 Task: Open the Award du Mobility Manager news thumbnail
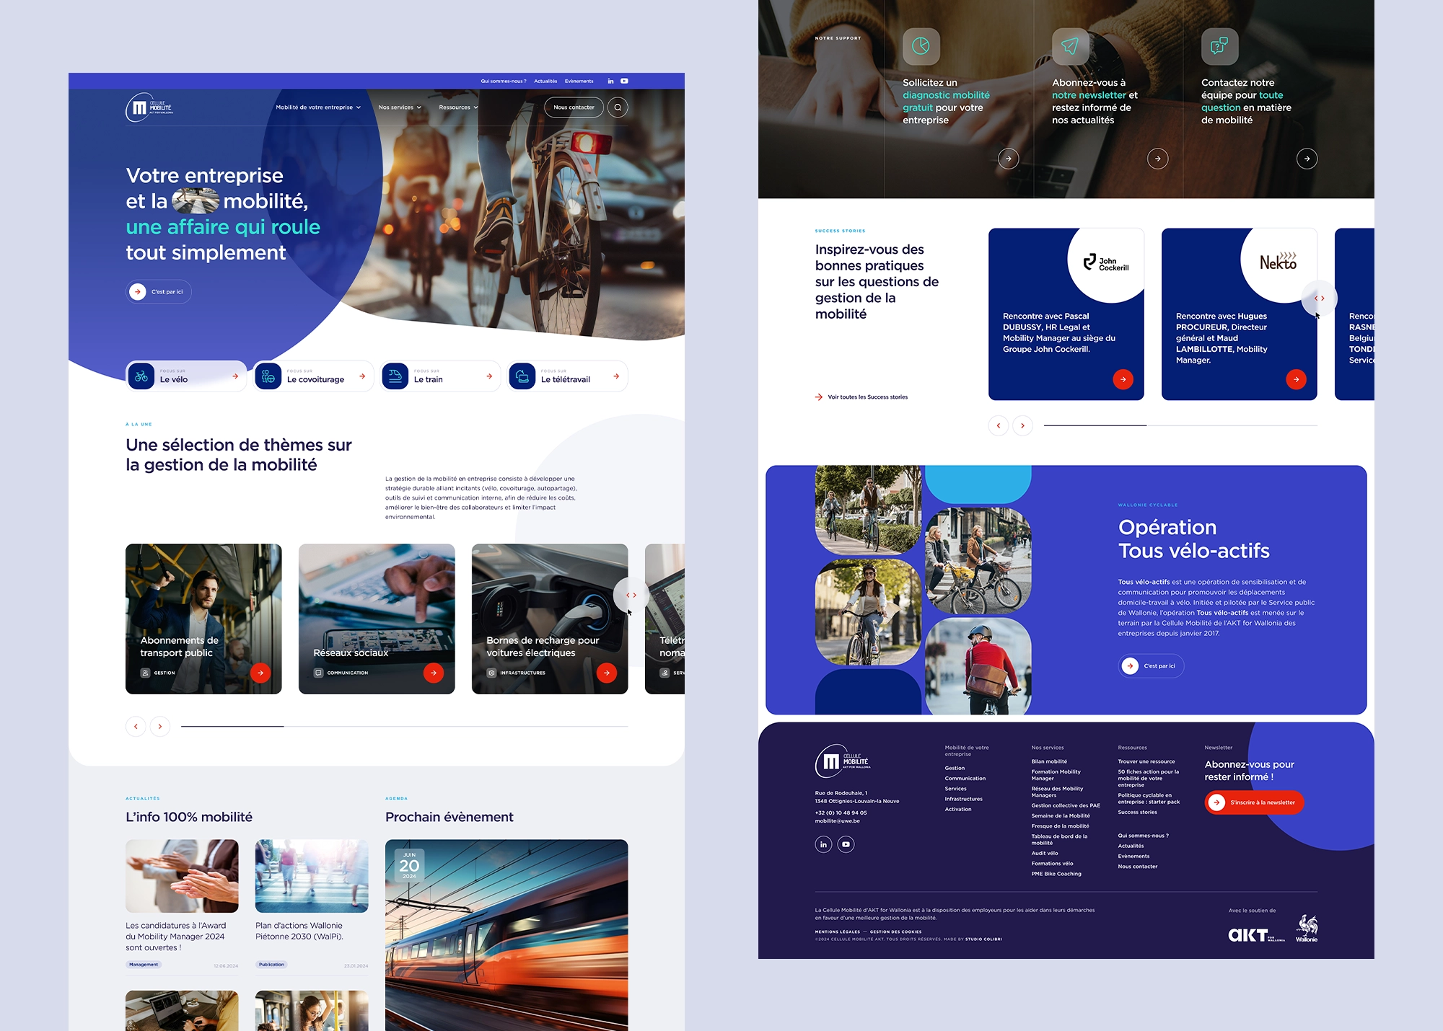(182, 876)
